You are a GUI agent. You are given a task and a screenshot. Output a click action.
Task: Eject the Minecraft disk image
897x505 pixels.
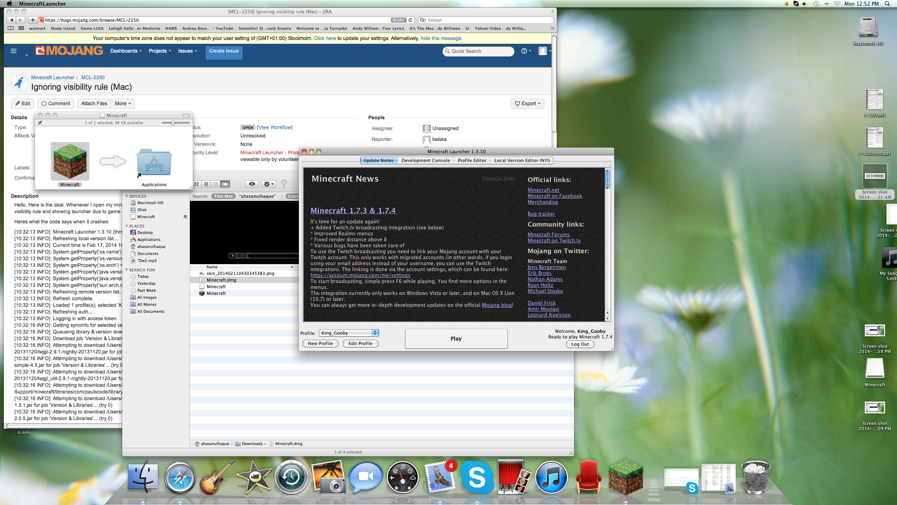pos(185,217)
